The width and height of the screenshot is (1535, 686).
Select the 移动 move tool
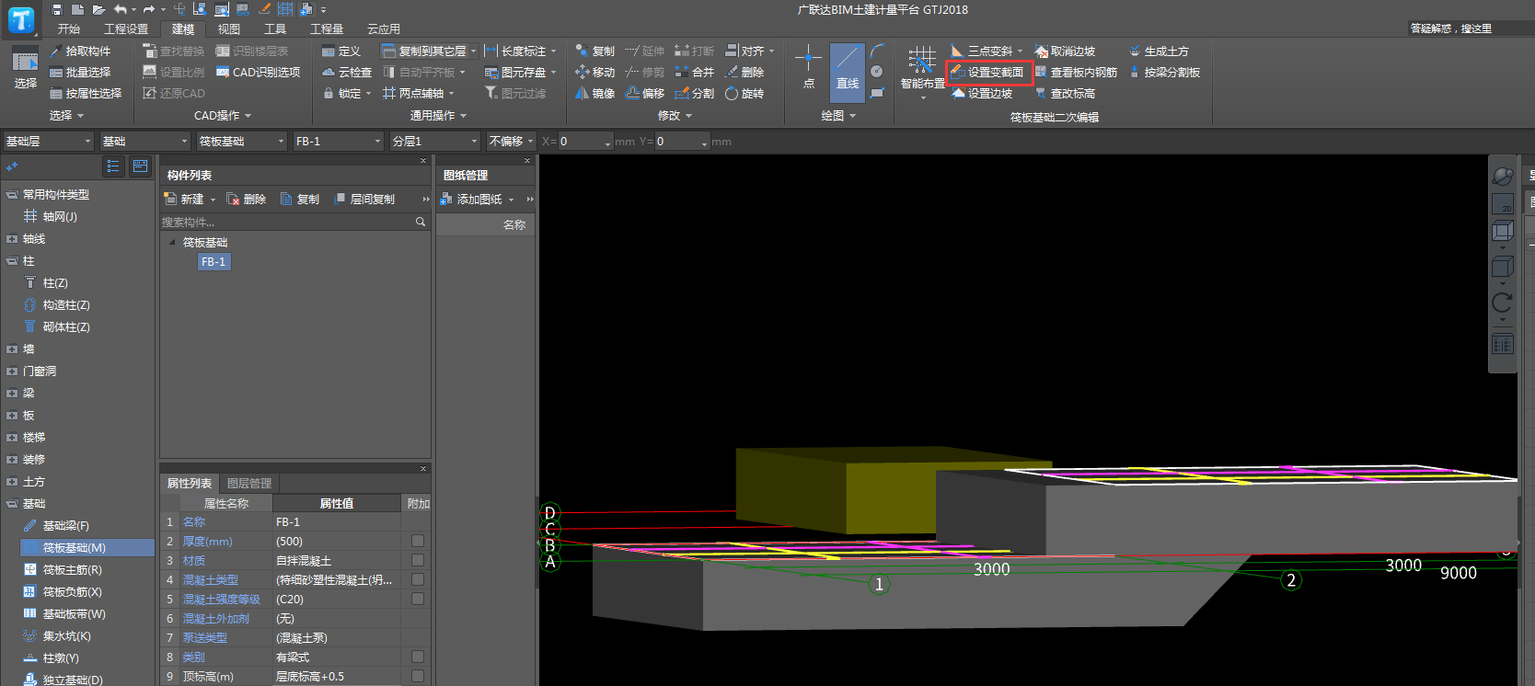click(595, 73)
